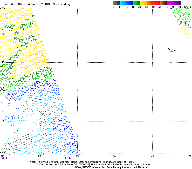Click the longitude label '60'
192x169 pixels.
click(x=2, y=156)
